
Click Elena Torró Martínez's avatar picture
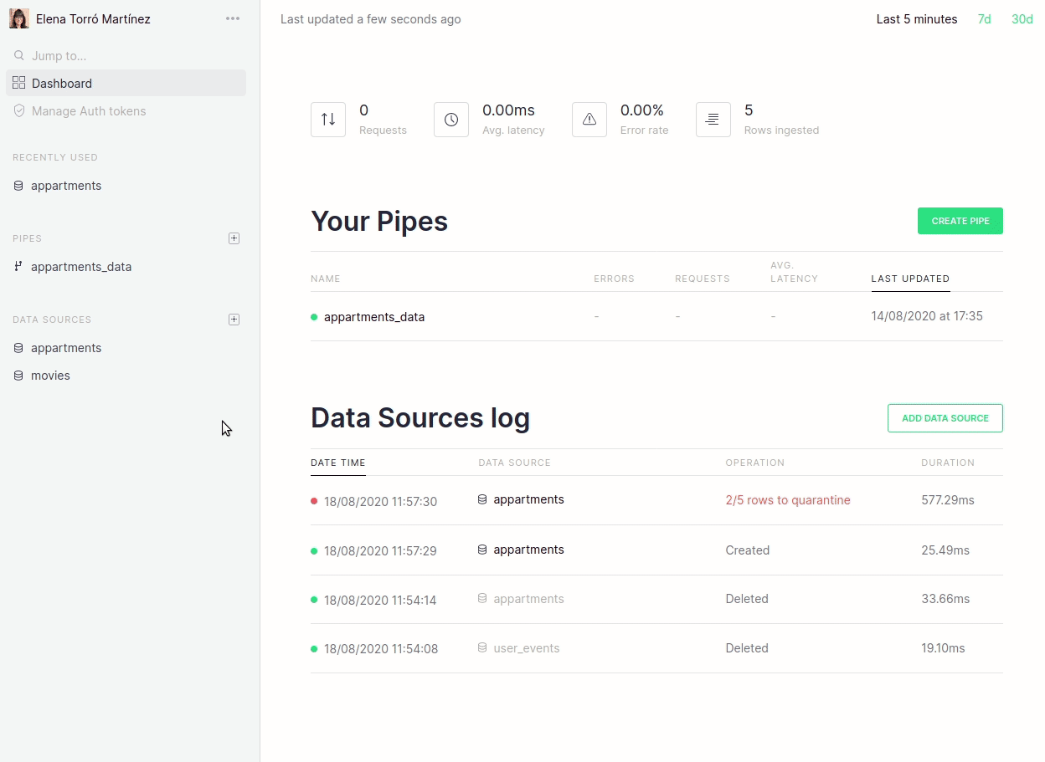coord(19,18)
